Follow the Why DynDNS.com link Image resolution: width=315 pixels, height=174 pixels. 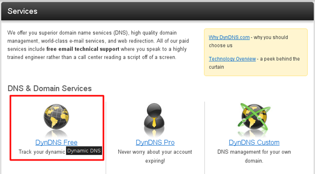(229, 37)
